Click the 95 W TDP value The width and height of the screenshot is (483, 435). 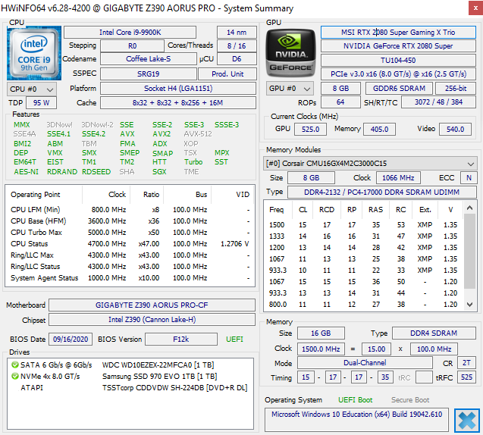tap(41, 103)
